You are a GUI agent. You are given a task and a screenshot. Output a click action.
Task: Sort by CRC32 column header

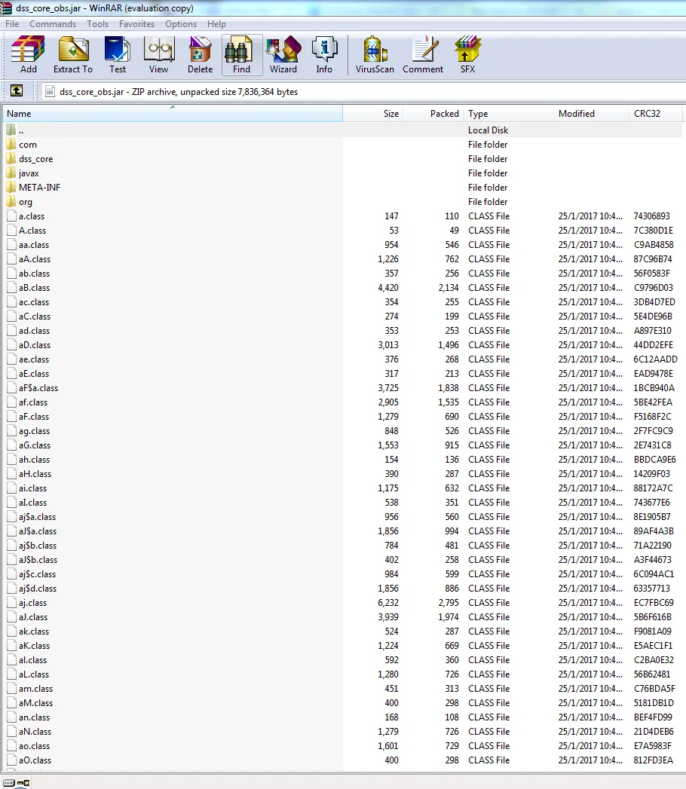[655, 113]
